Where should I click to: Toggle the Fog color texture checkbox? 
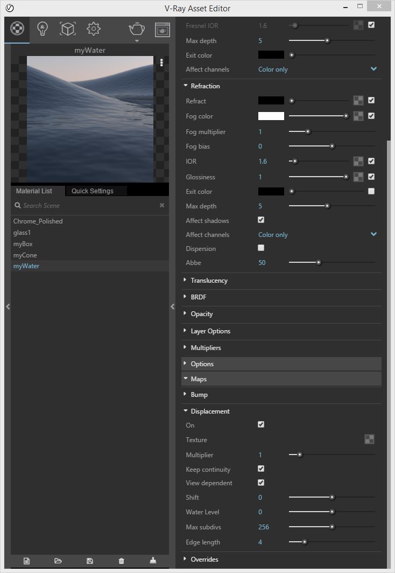coord(371,116)
